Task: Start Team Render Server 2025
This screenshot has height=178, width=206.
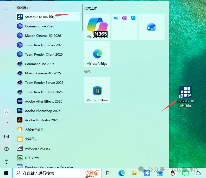Action: [48, 82]
